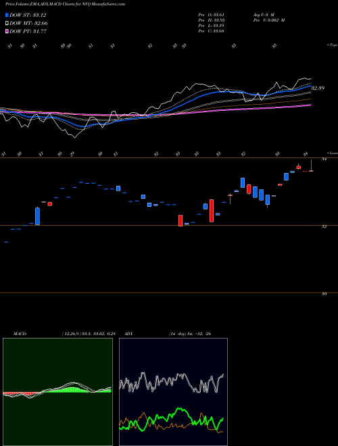Select the 'DOW ST: 33.12' legend text
The image size is (338, 446).
click(x=28, y=15)
